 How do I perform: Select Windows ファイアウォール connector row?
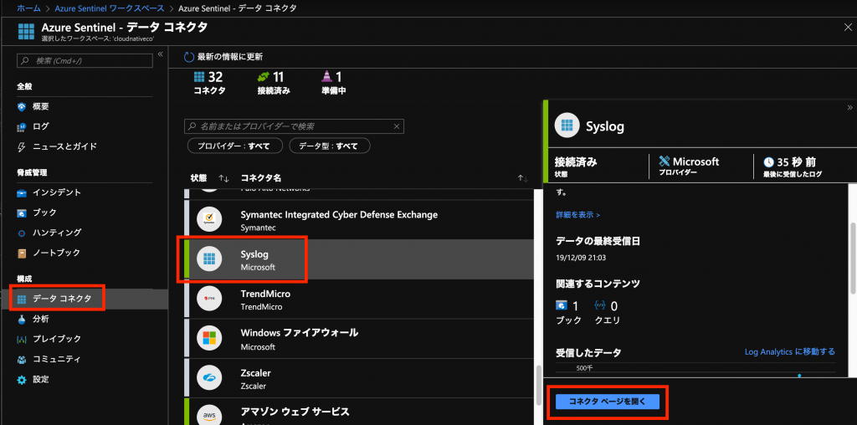click(359, 338)
